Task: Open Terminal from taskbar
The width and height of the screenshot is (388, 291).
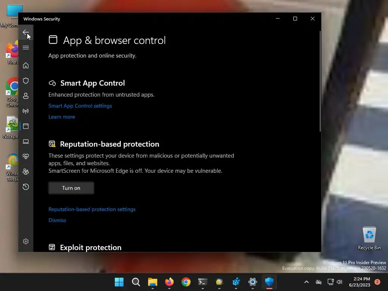Action: coord(203,282)
